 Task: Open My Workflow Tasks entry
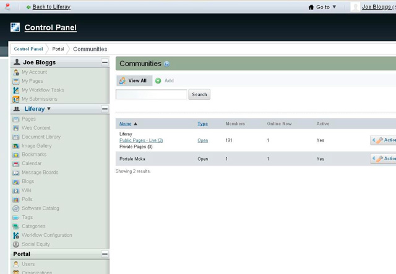43,90
